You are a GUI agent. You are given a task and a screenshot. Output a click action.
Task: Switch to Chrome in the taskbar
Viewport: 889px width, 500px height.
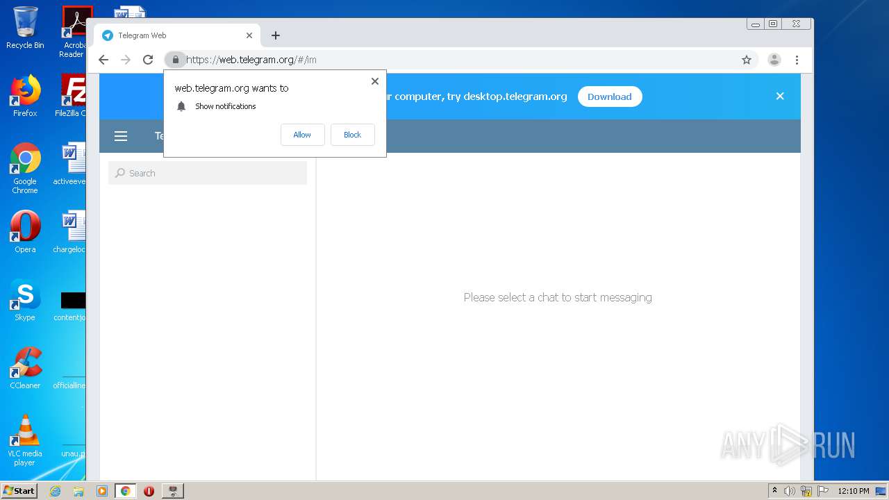(126, 491)
